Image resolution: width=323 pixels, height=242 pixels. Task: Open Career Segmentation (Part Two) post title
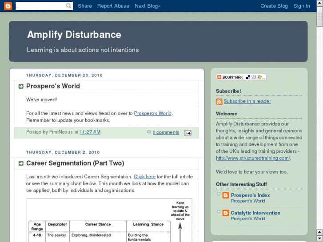coord(75,163)
